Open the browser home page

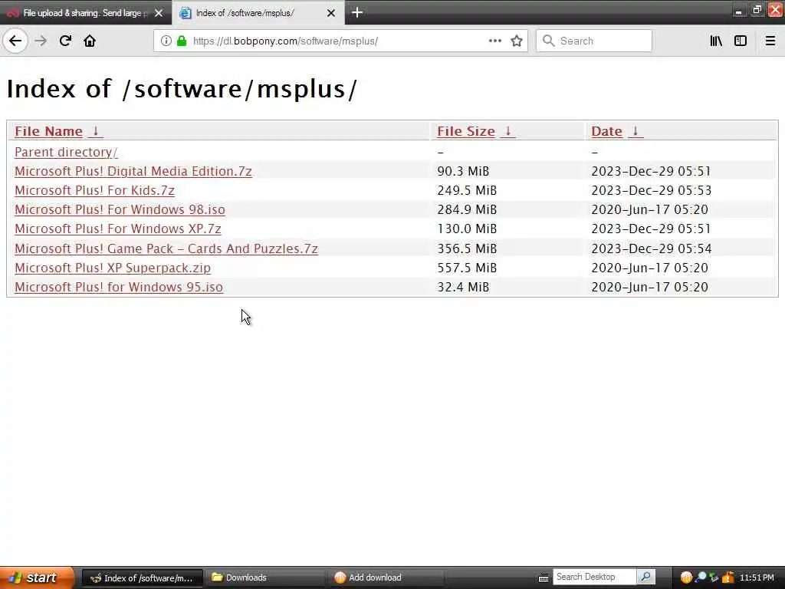90,41
